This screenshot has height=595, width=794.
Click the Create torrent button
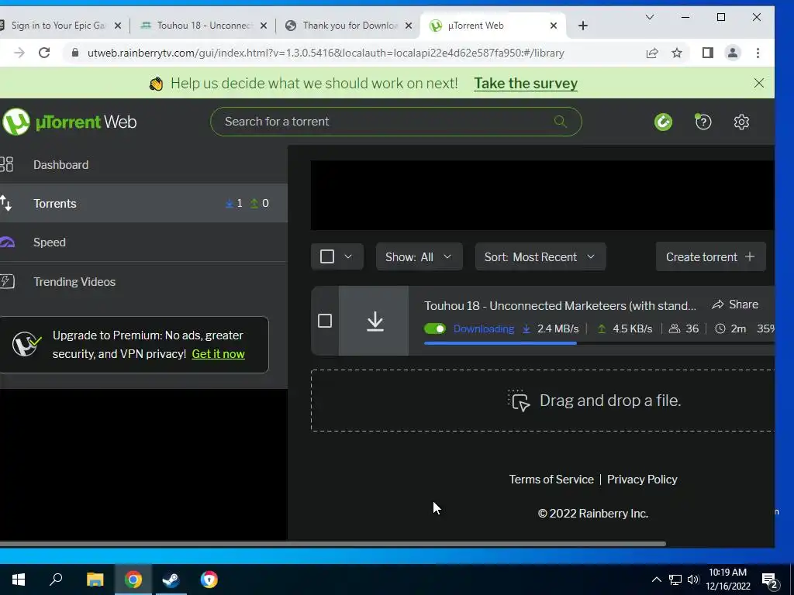710,256
